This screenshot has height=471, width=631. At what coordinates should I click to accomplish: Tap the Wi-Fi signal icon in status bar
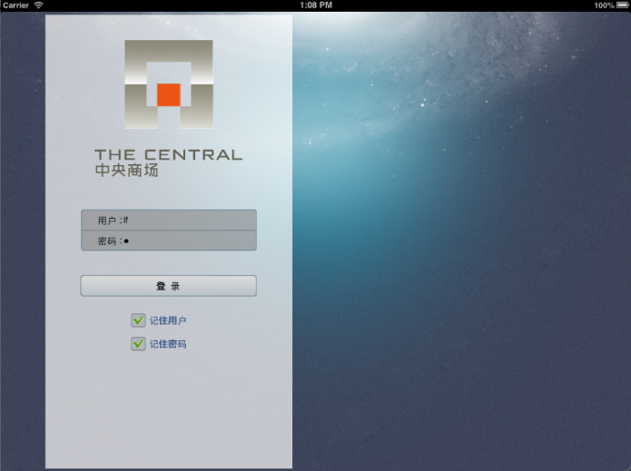39,5
